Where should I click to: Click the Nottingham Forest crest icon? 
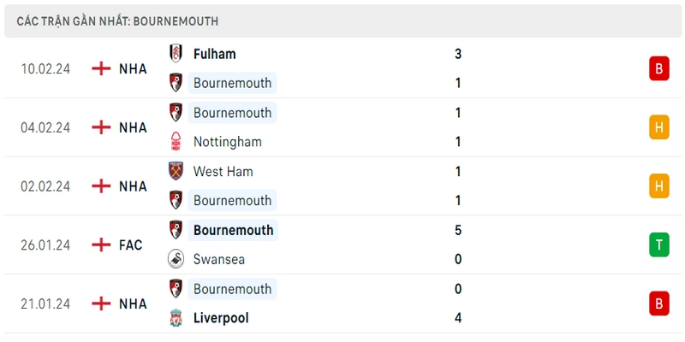(176, 142)
